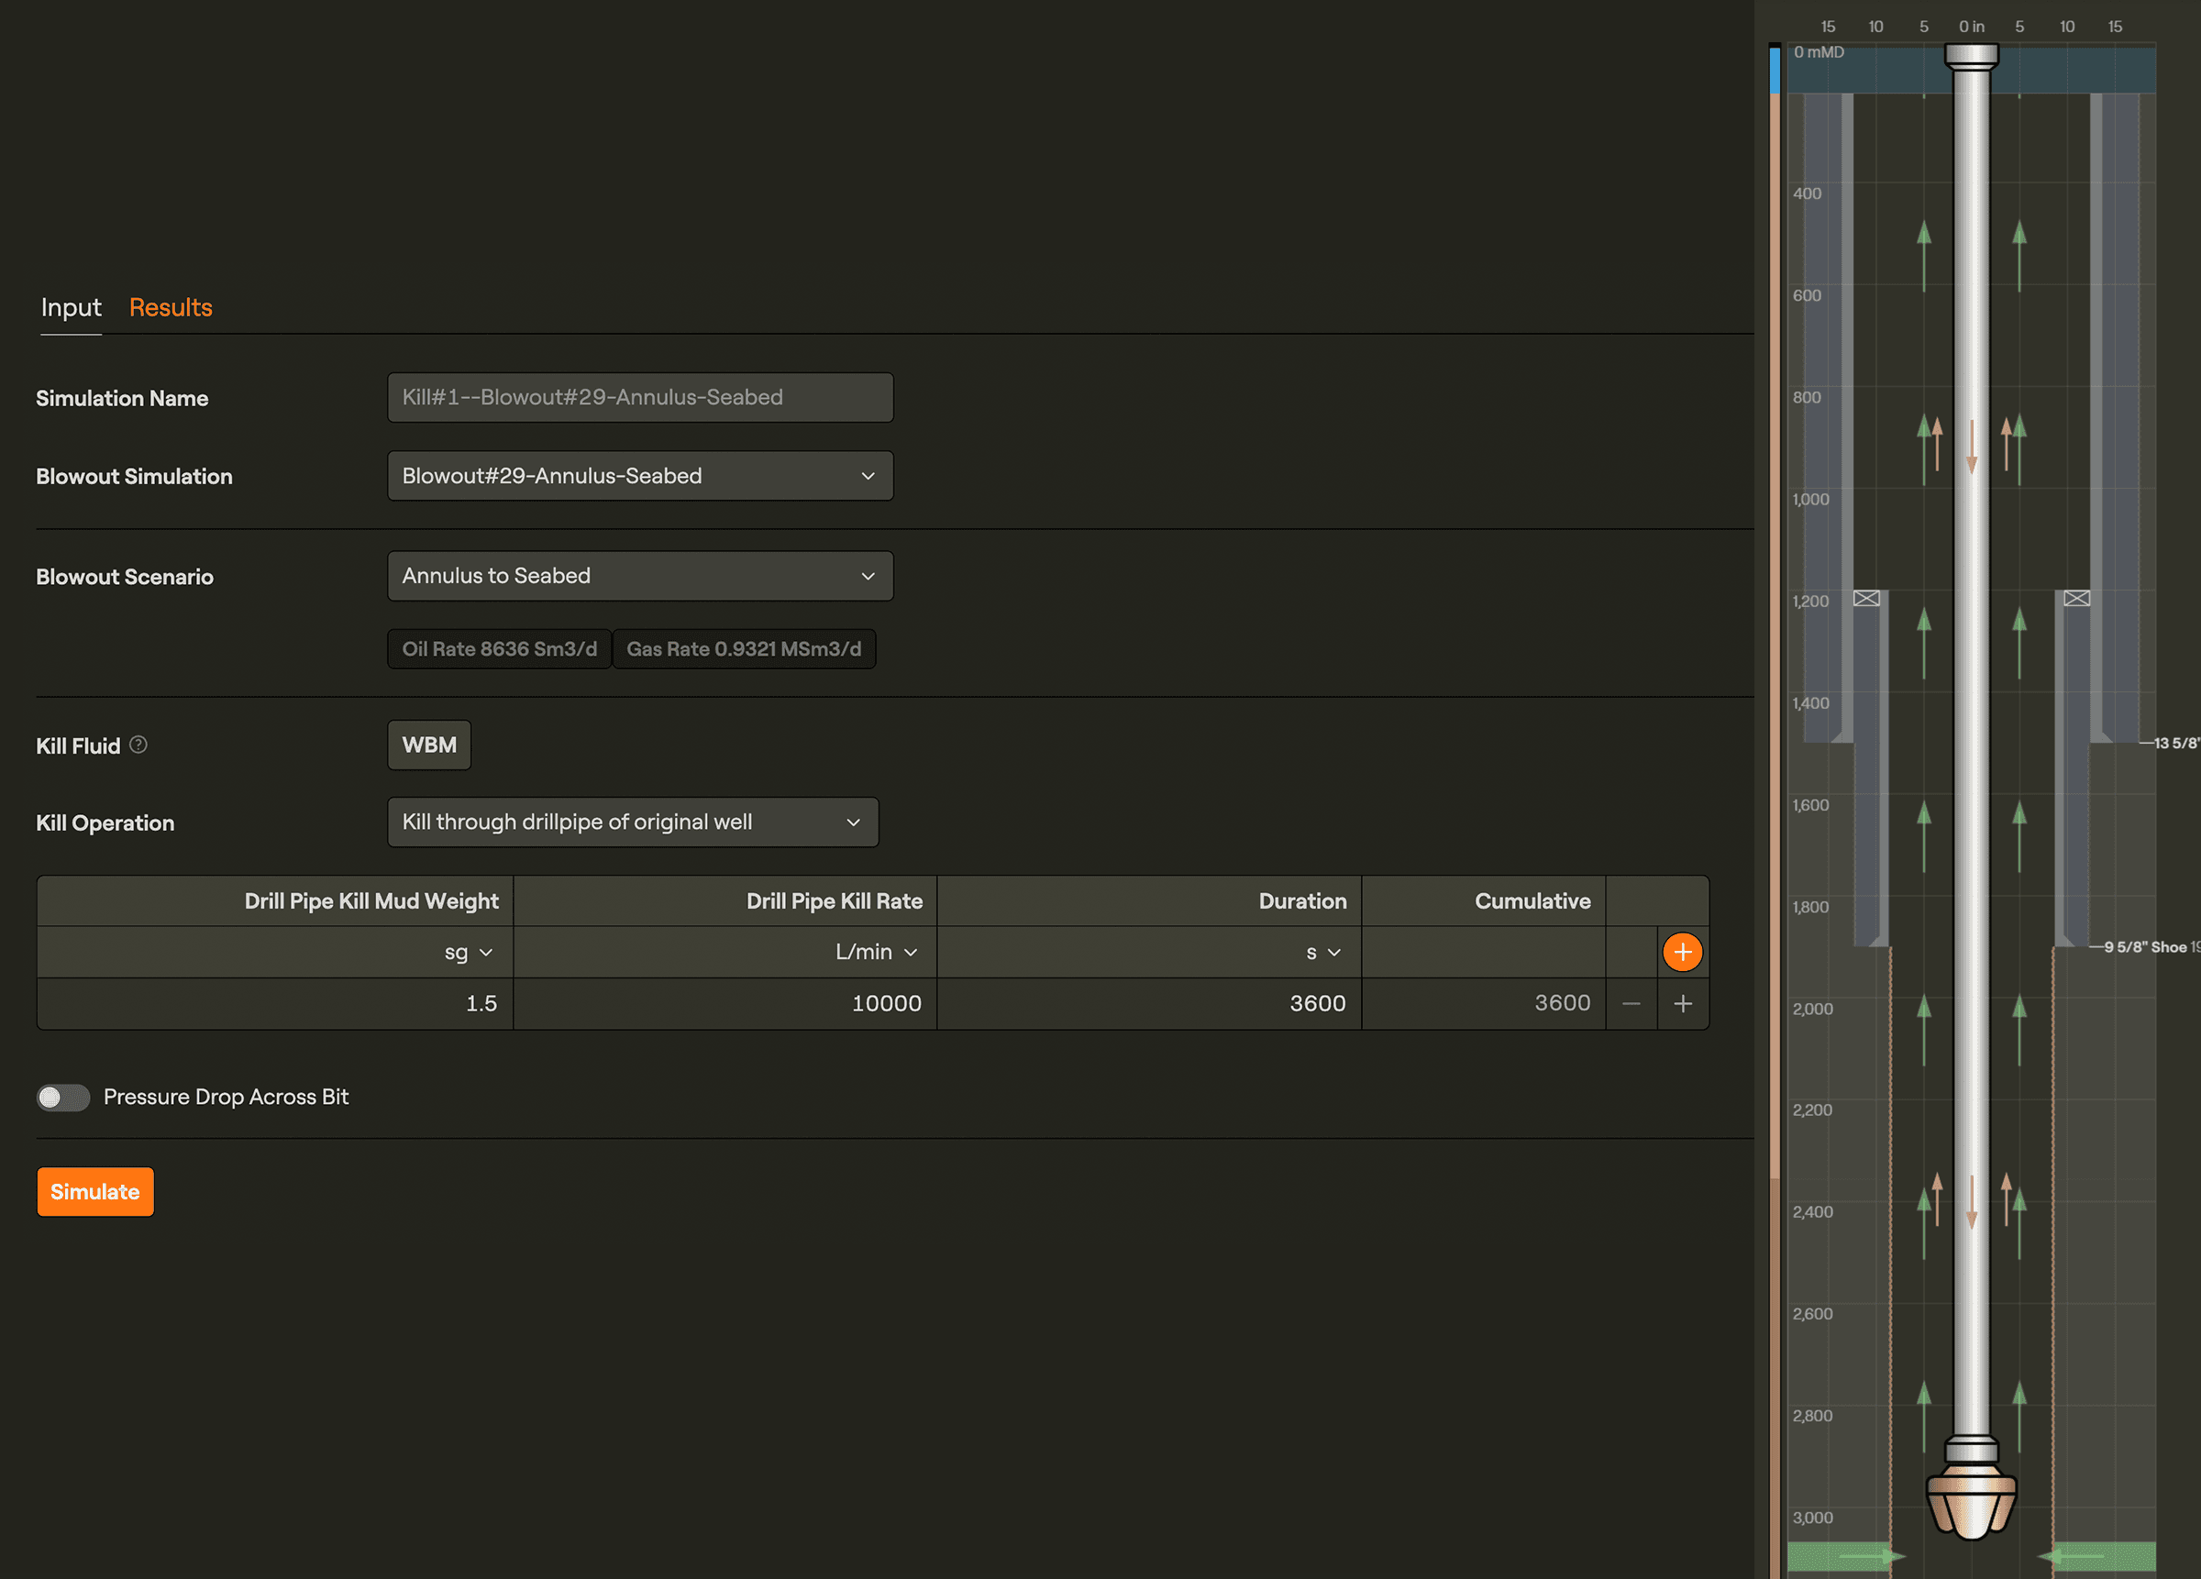Click the orange add row plus button
Screen dimensions: 2201x1579
pos(1682,952)
